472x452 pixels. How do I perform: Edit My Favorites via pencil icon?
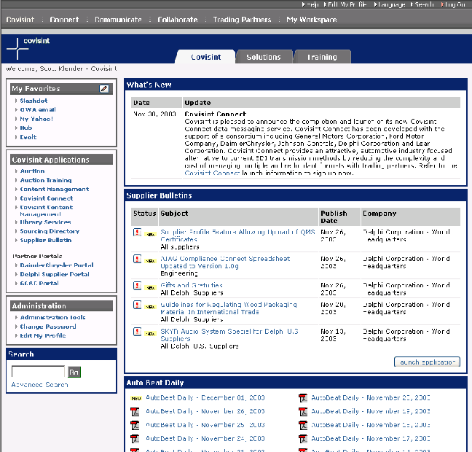[x=104, y=89]
